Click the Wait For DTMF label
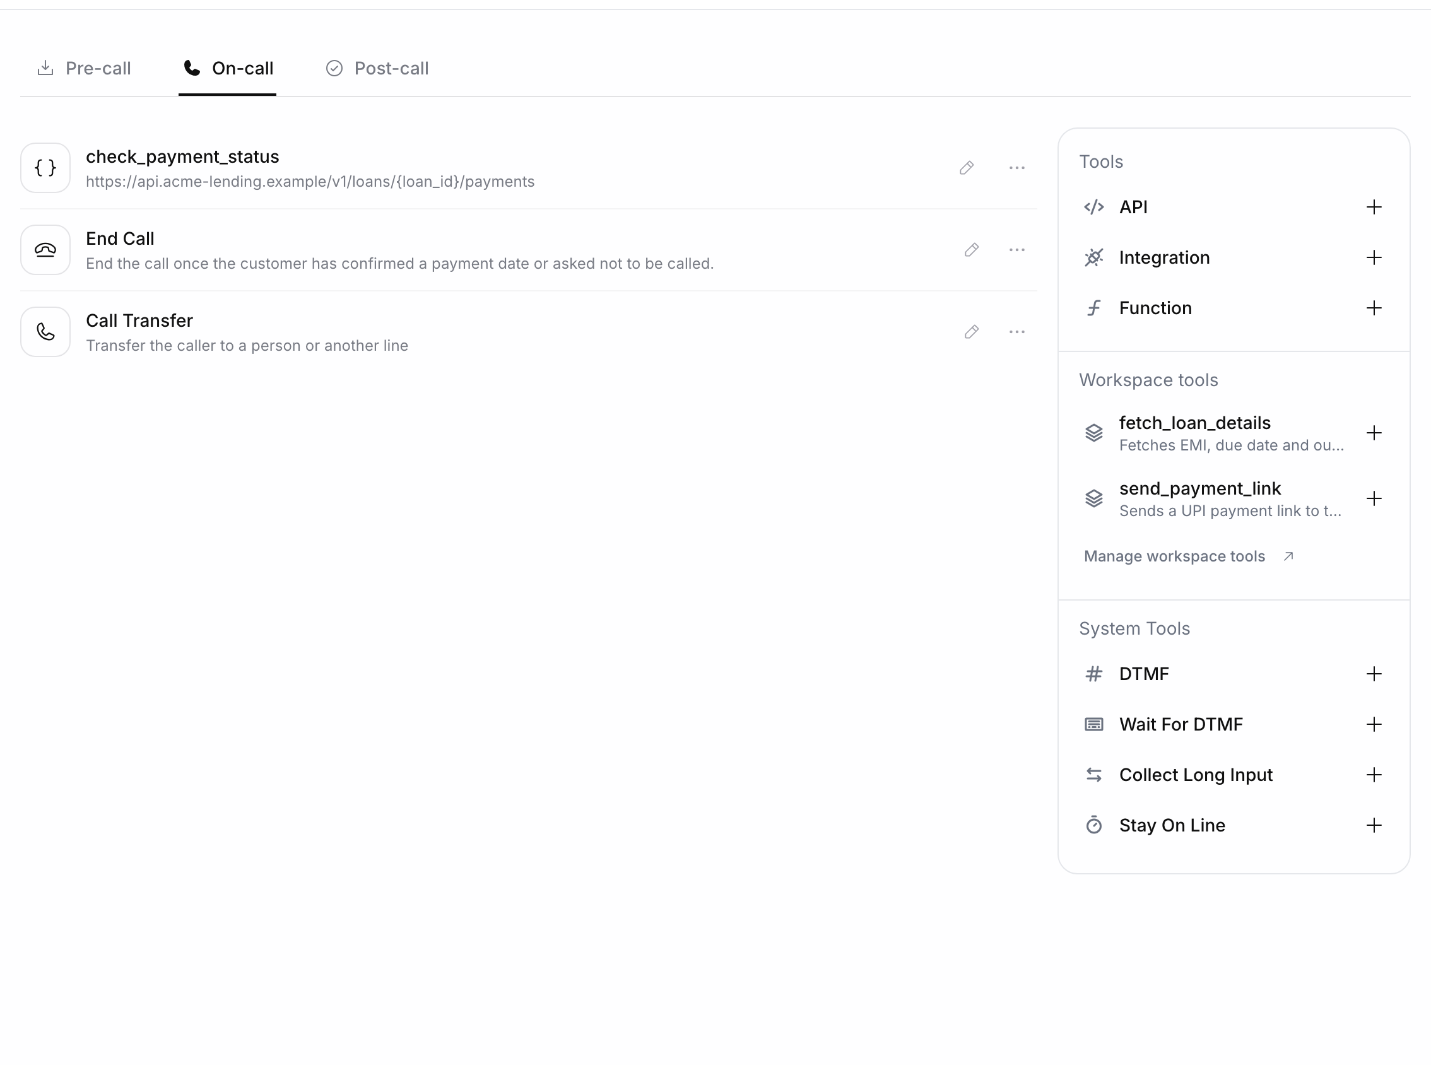The image size is (1431, 1075). click(x=1181, y=725)
